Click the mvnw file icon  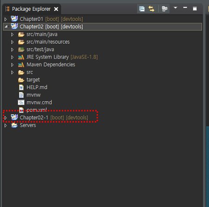21,95
